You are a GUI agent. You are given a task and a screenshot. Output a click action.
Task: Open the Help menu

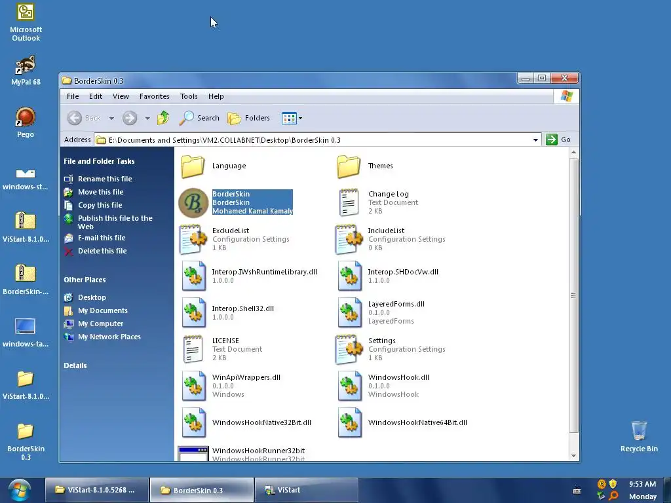click(x=216, y=96)
